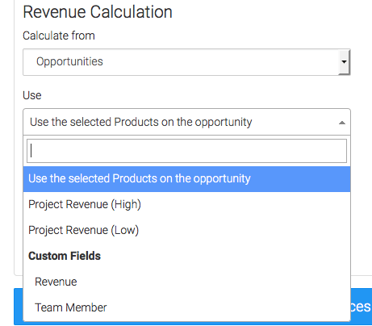Collapse the Use dropdown with up arrow

342,123
